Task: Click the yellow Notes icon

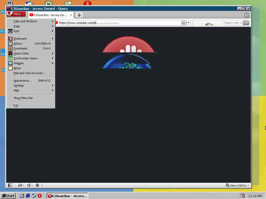Action: 10,68
